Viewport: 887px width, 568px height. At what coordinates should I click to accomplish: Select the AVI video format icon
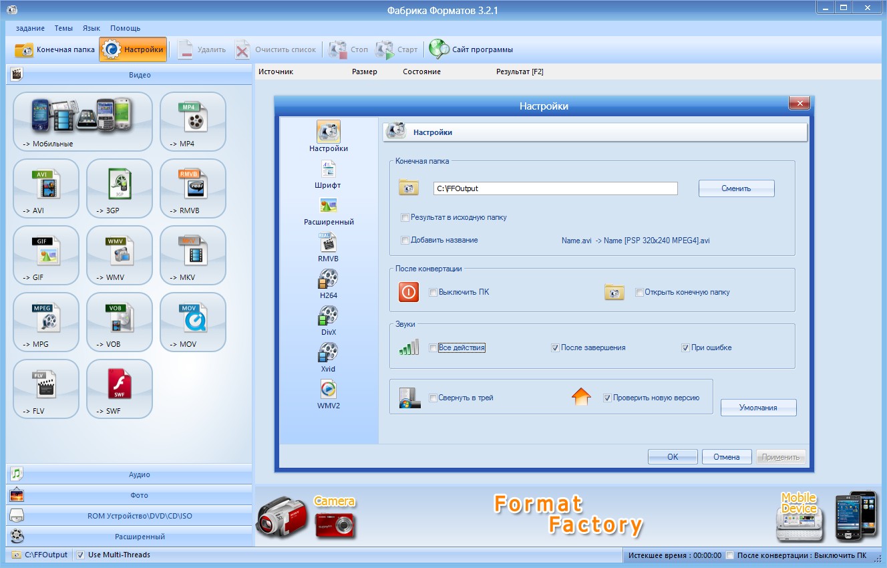[46, 188]
